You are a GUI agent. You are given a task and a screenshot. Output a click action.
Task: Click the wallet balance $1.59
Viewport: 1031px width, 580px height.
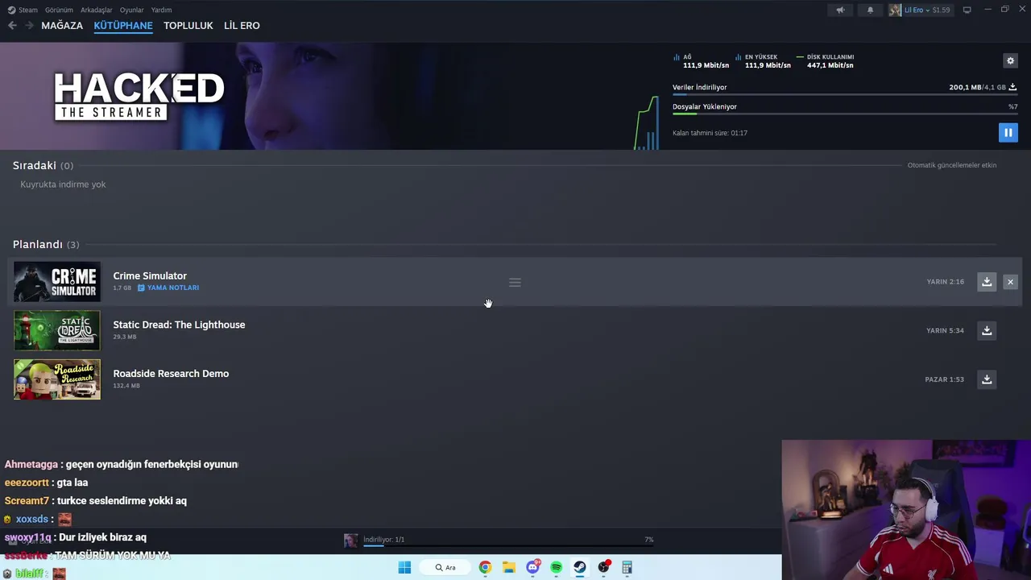[941, 10]
